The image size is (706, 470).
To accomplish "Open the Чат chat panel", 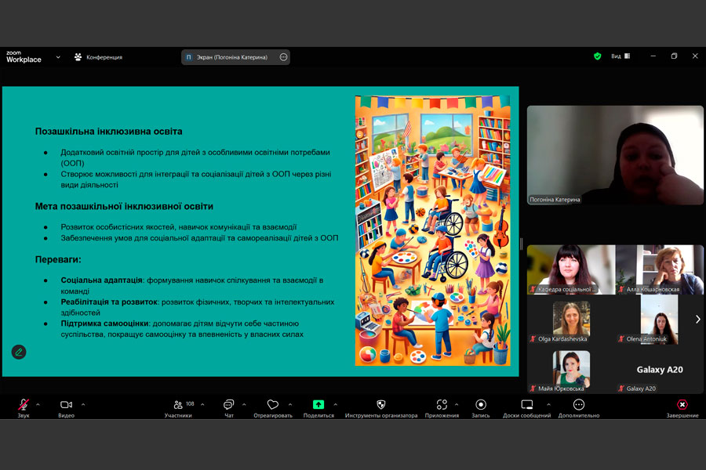I will [x=228, y=405].
